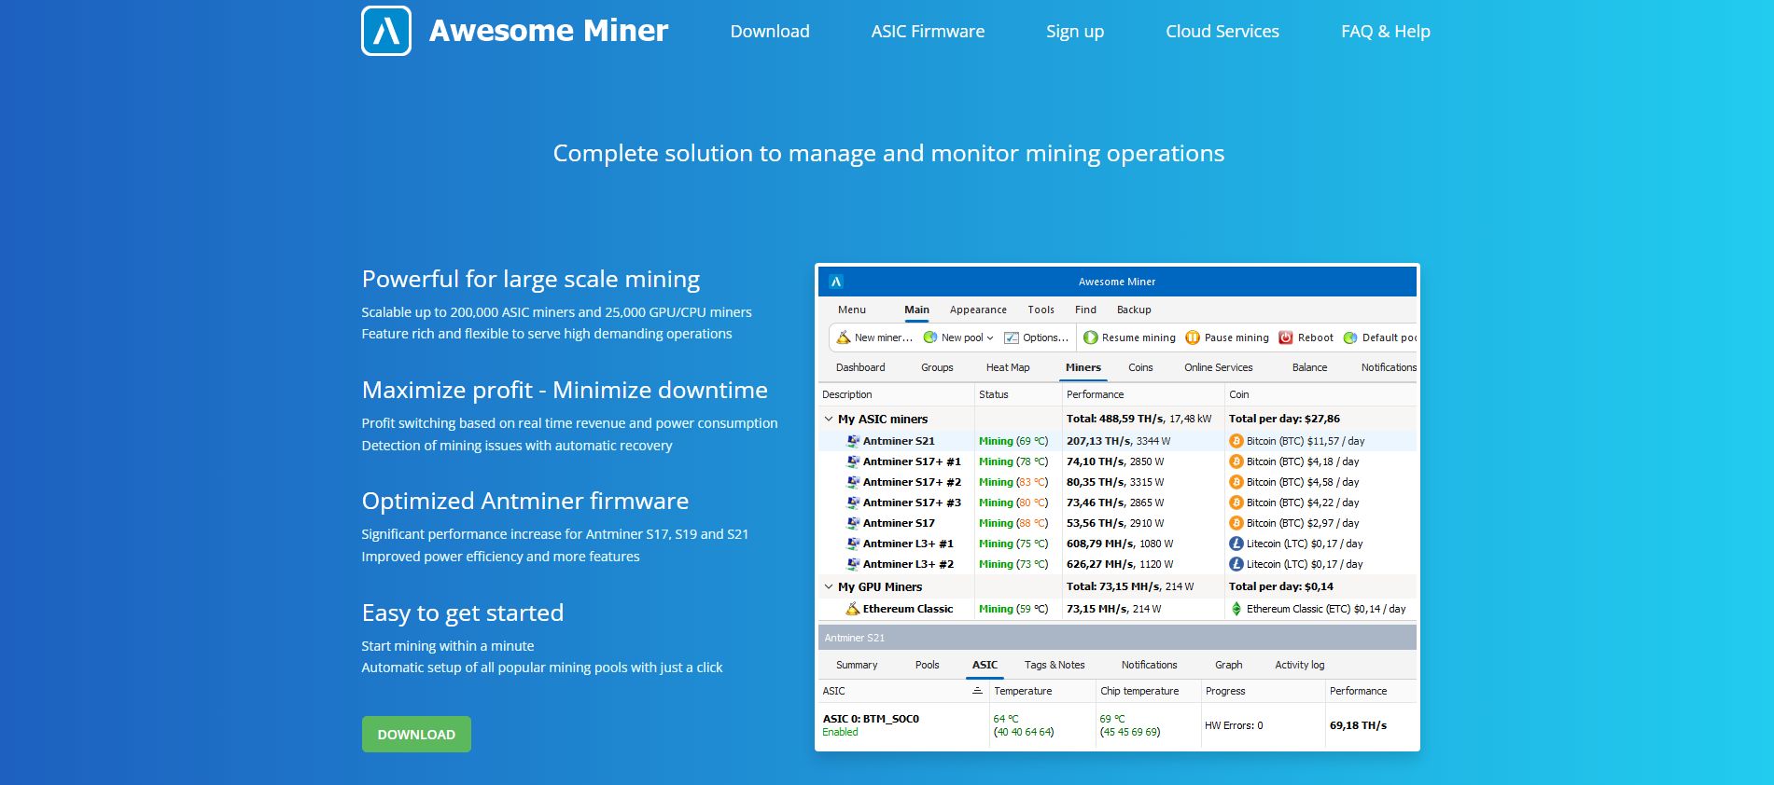
Task: Click the green DOWNLOAD button
Action: point(416,734)
